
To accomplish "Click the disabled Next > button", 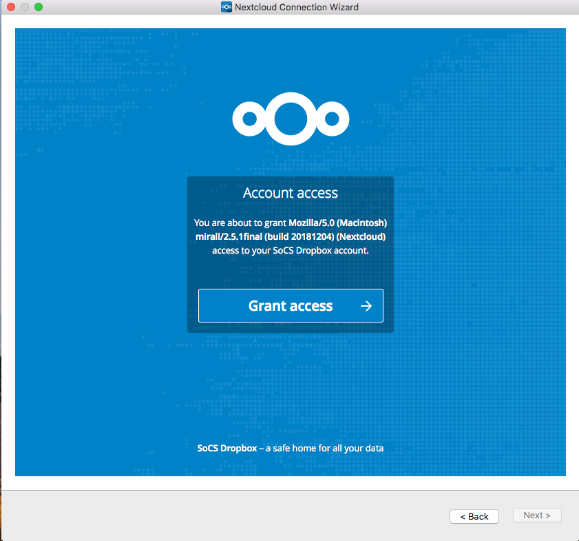I will [x=537, y=515].
